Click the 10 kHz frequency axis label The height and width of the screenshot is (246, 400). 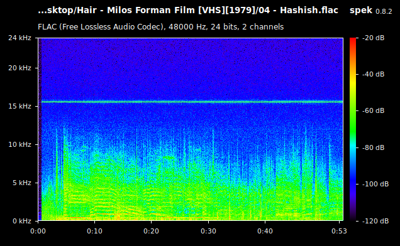(x=19, y=144)
